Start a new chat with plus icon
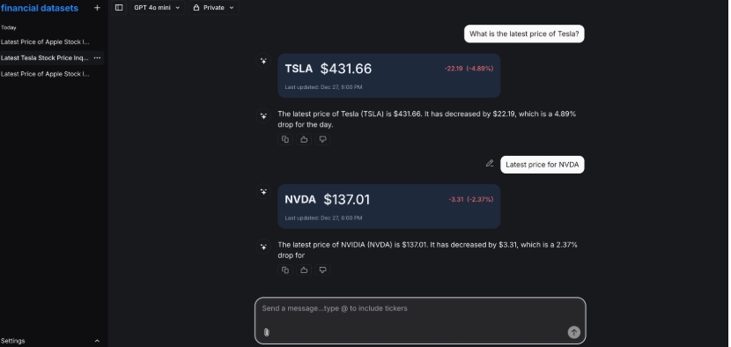Viewport: 731px width, 347px height. [97, 8]
